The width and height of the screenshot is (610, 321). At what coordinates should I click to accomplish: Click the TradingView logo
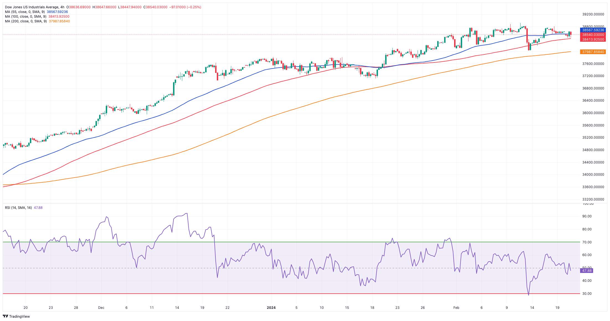click(x=16, y=316)
